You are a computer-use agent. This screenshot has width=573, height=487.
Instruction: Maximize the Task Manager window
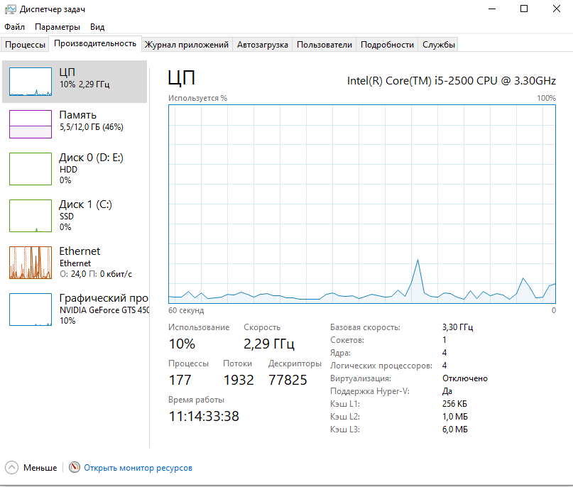524,9
